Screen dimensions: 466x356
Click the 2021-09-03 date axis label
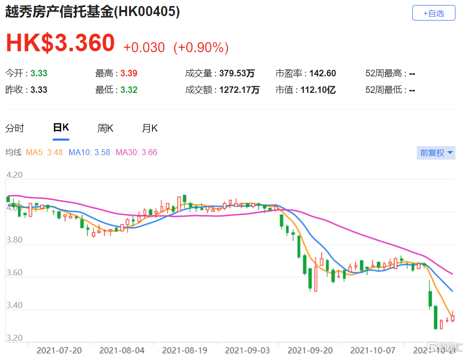[x=247, y=350]
